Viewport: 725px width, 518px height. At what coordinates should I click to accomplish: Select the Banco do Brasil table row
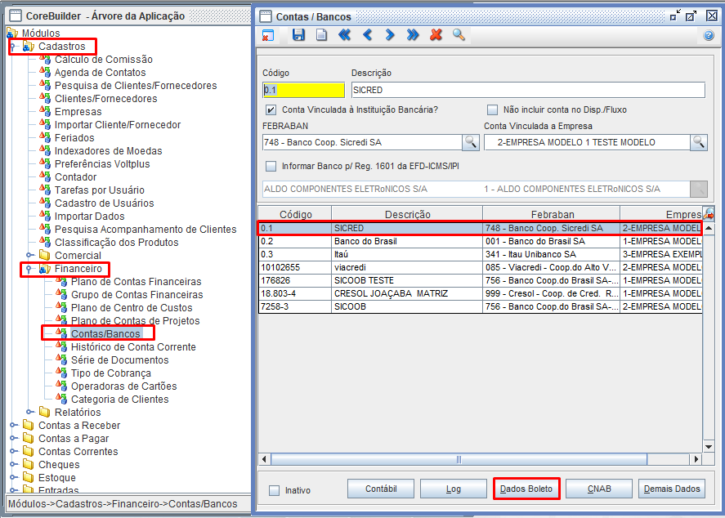click(x=480, y=241)
